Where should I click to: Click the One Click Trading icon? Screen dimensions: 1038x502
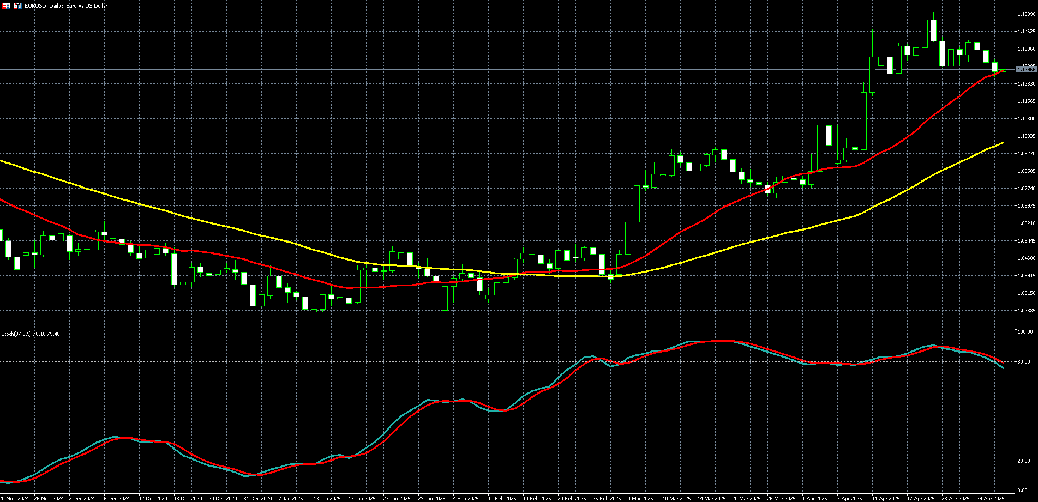pos(17,5)
